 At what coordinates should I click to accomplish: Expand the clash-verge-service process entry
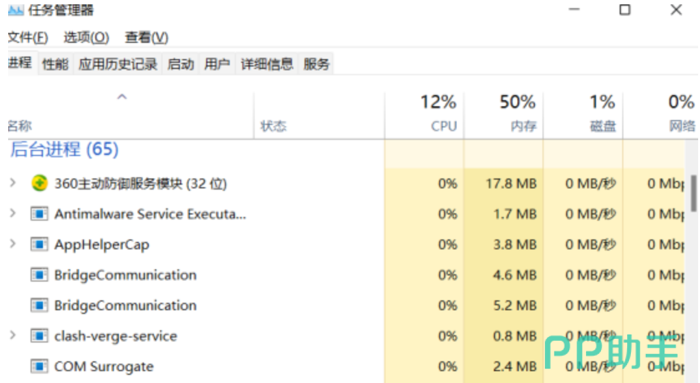click(13, 335)
